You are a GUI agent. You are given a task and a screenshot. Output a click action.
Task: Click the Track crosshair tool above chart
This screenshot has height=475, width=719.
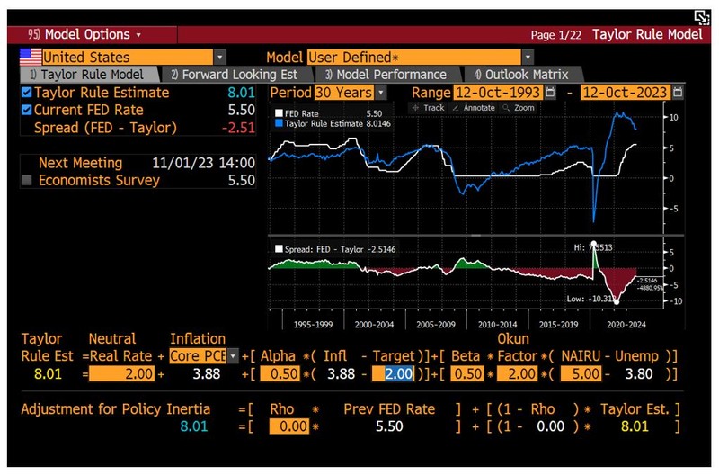(x=428, y=108)
